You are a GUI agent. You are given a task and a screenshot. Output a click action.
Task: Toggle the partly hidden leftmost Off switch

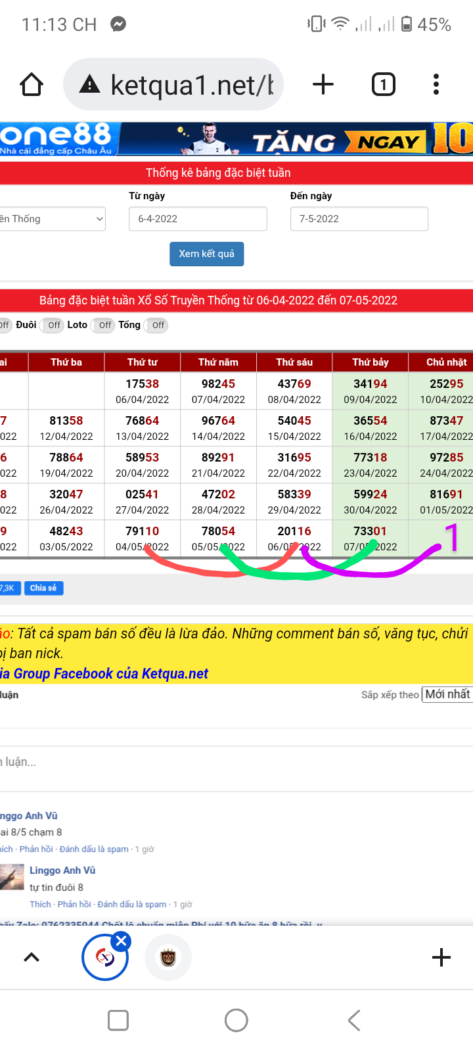tap(5, 325)
